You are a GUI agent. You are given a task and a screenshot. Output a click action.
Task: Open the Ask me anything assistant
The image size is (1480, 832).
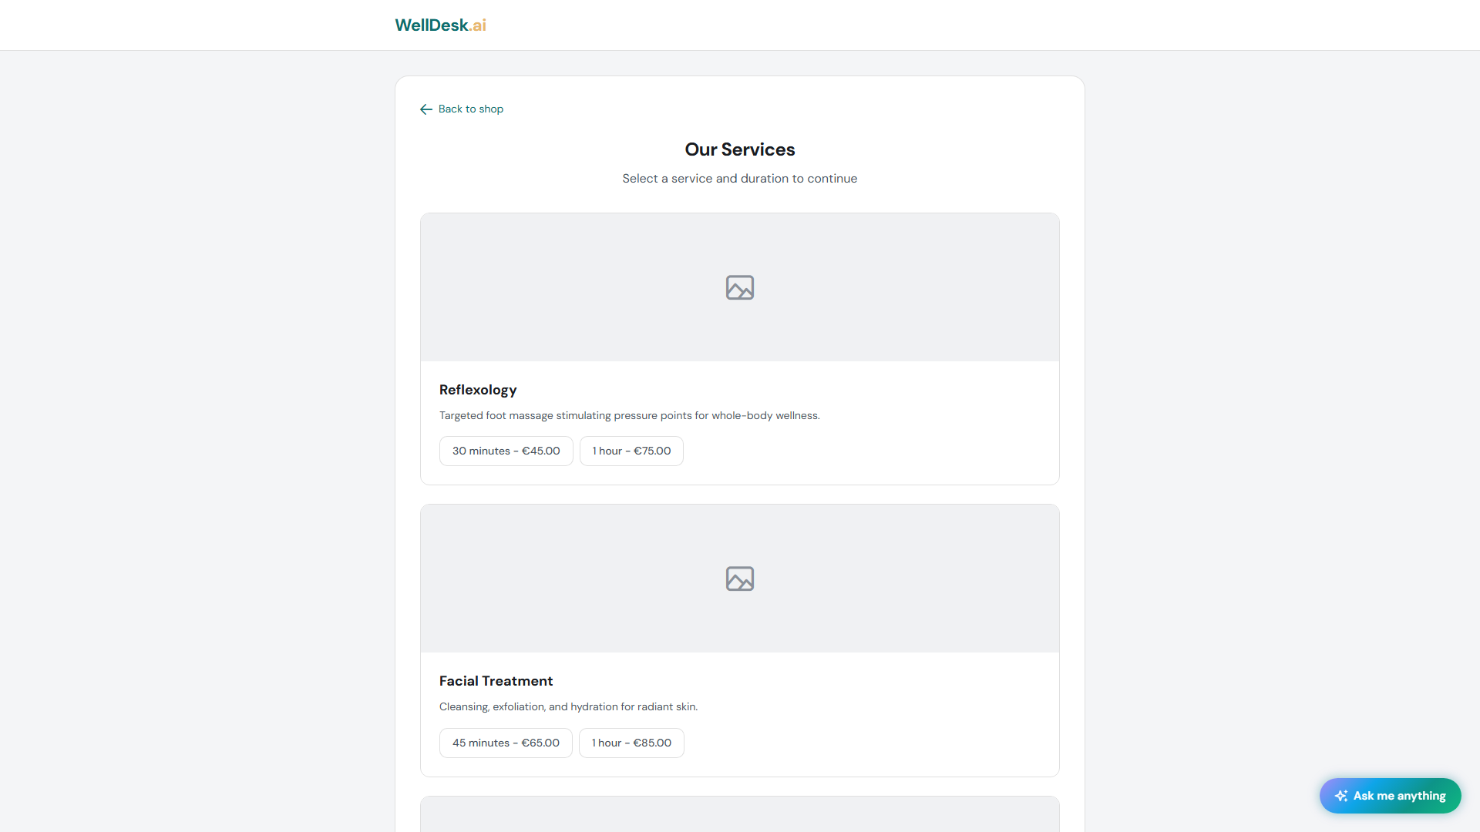(x=1390, y=796)
